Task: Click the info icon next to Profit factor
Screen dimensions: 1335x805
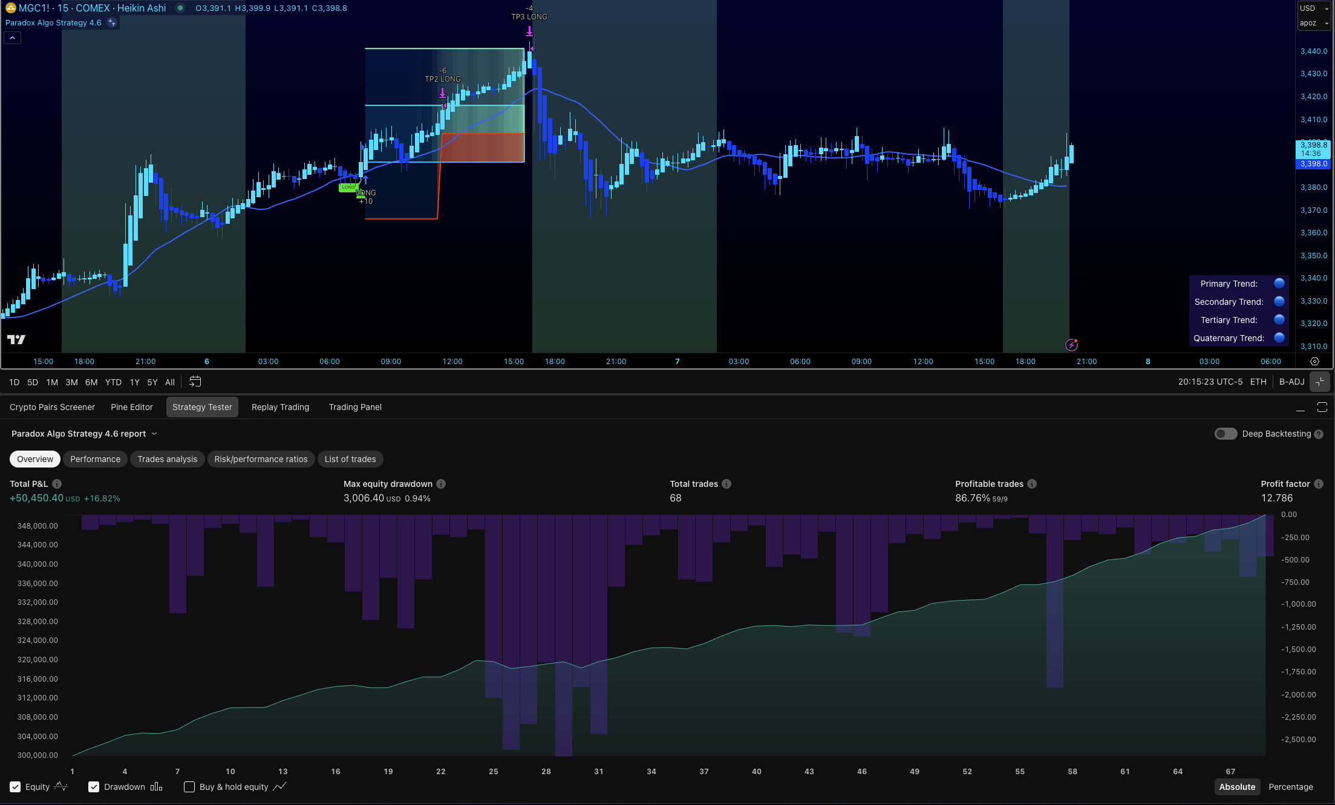Action: pyautogui.click(x=1319, y=484)
